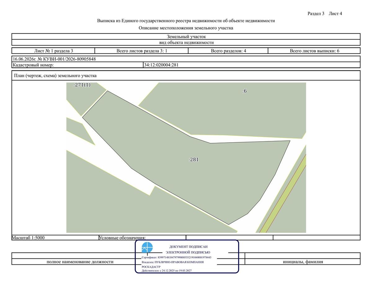Click the 'Условные обозначения:' cell
The height and width of the screenshot is (288, 372).
coord(142,238)
